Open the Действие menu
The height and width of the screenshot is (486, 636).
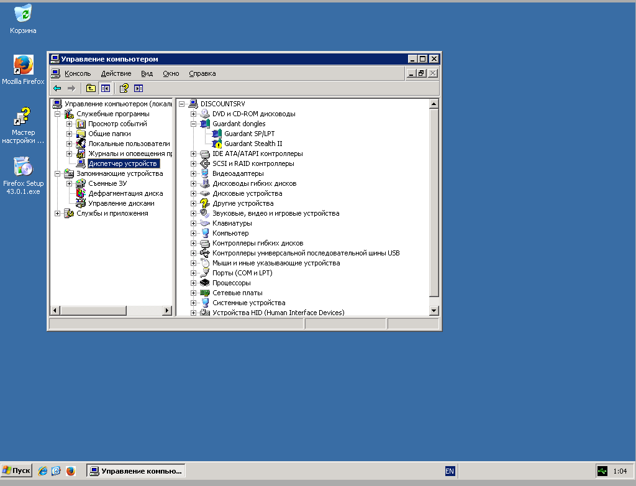click(x=116, y=73)
